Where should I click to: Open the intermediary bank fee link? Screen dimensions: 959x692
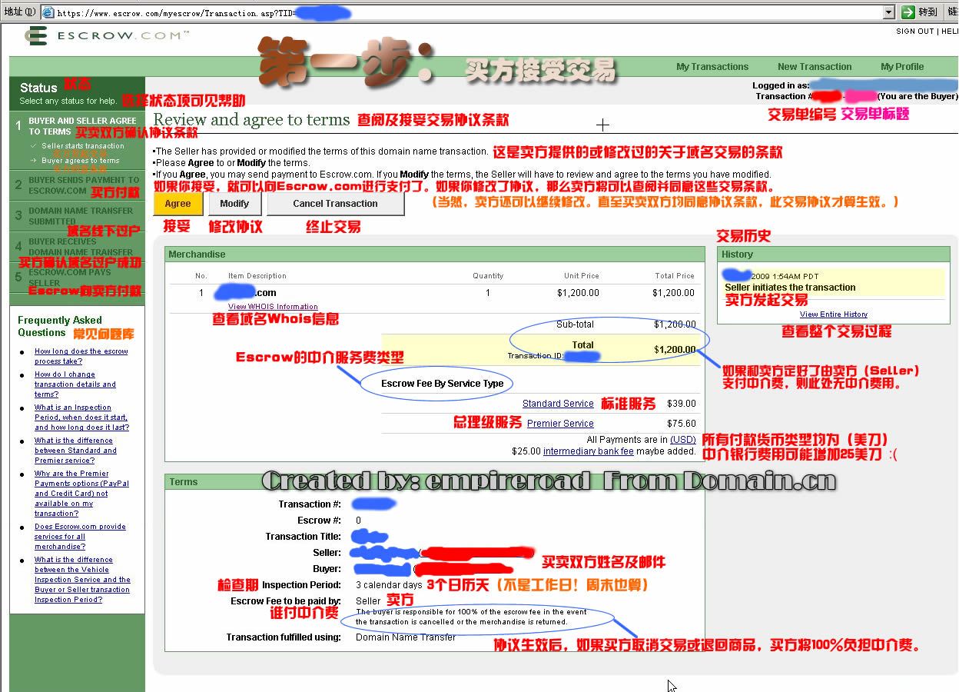pyautogui.click(x=589, y=451)
